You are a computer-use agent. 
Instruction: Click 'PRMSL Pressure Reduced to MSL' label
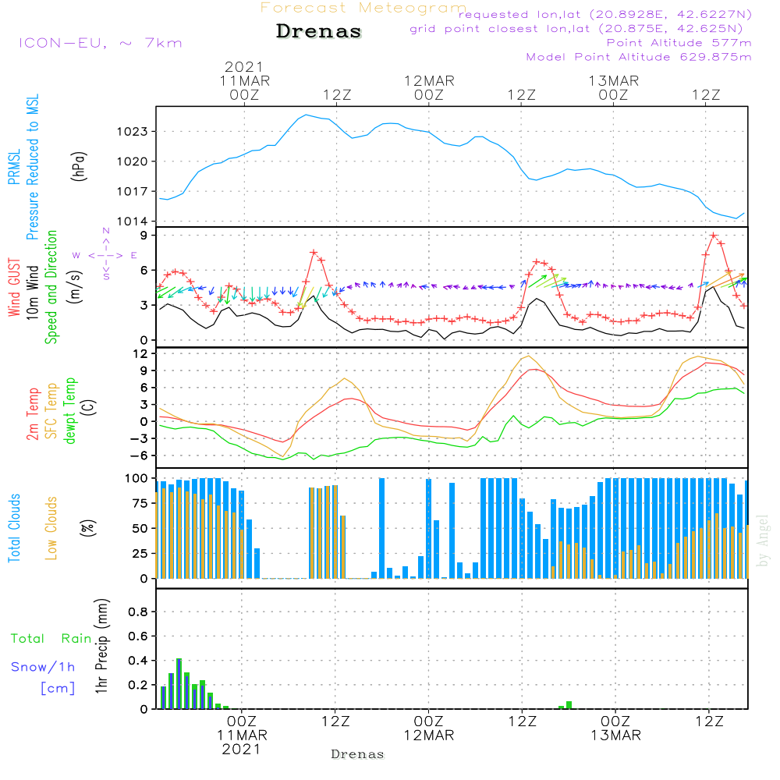pyautogui.click(x=23, y=167)
